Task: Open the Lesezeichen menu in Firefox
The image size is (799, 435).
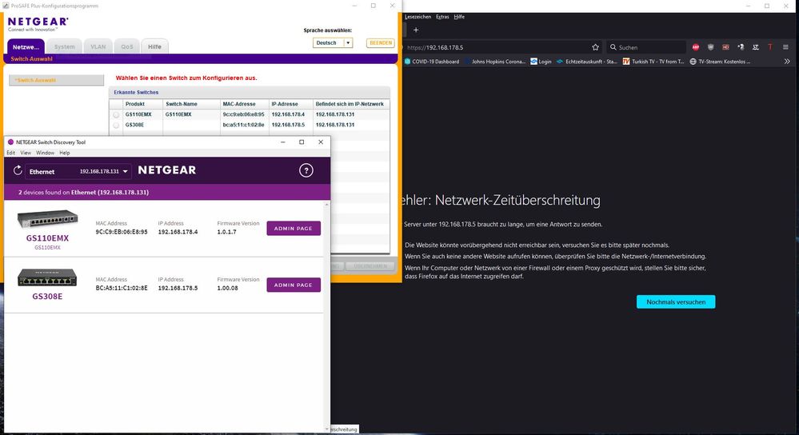Action: coord(417,17)
